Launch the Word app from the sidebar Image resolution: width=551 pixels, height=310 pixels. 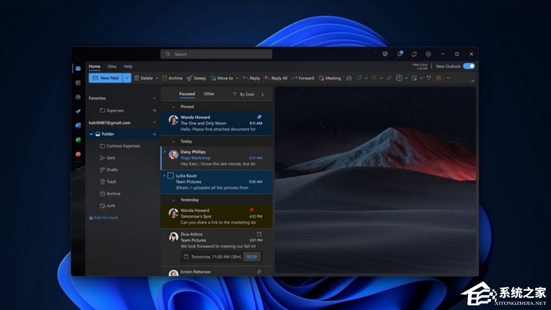coord(78,125)
